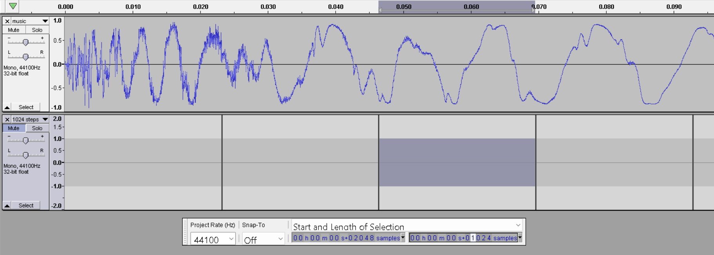This screenshot has height=255, width=714.
Task: Click the music track gain slider knob
Action: (25, 42)
